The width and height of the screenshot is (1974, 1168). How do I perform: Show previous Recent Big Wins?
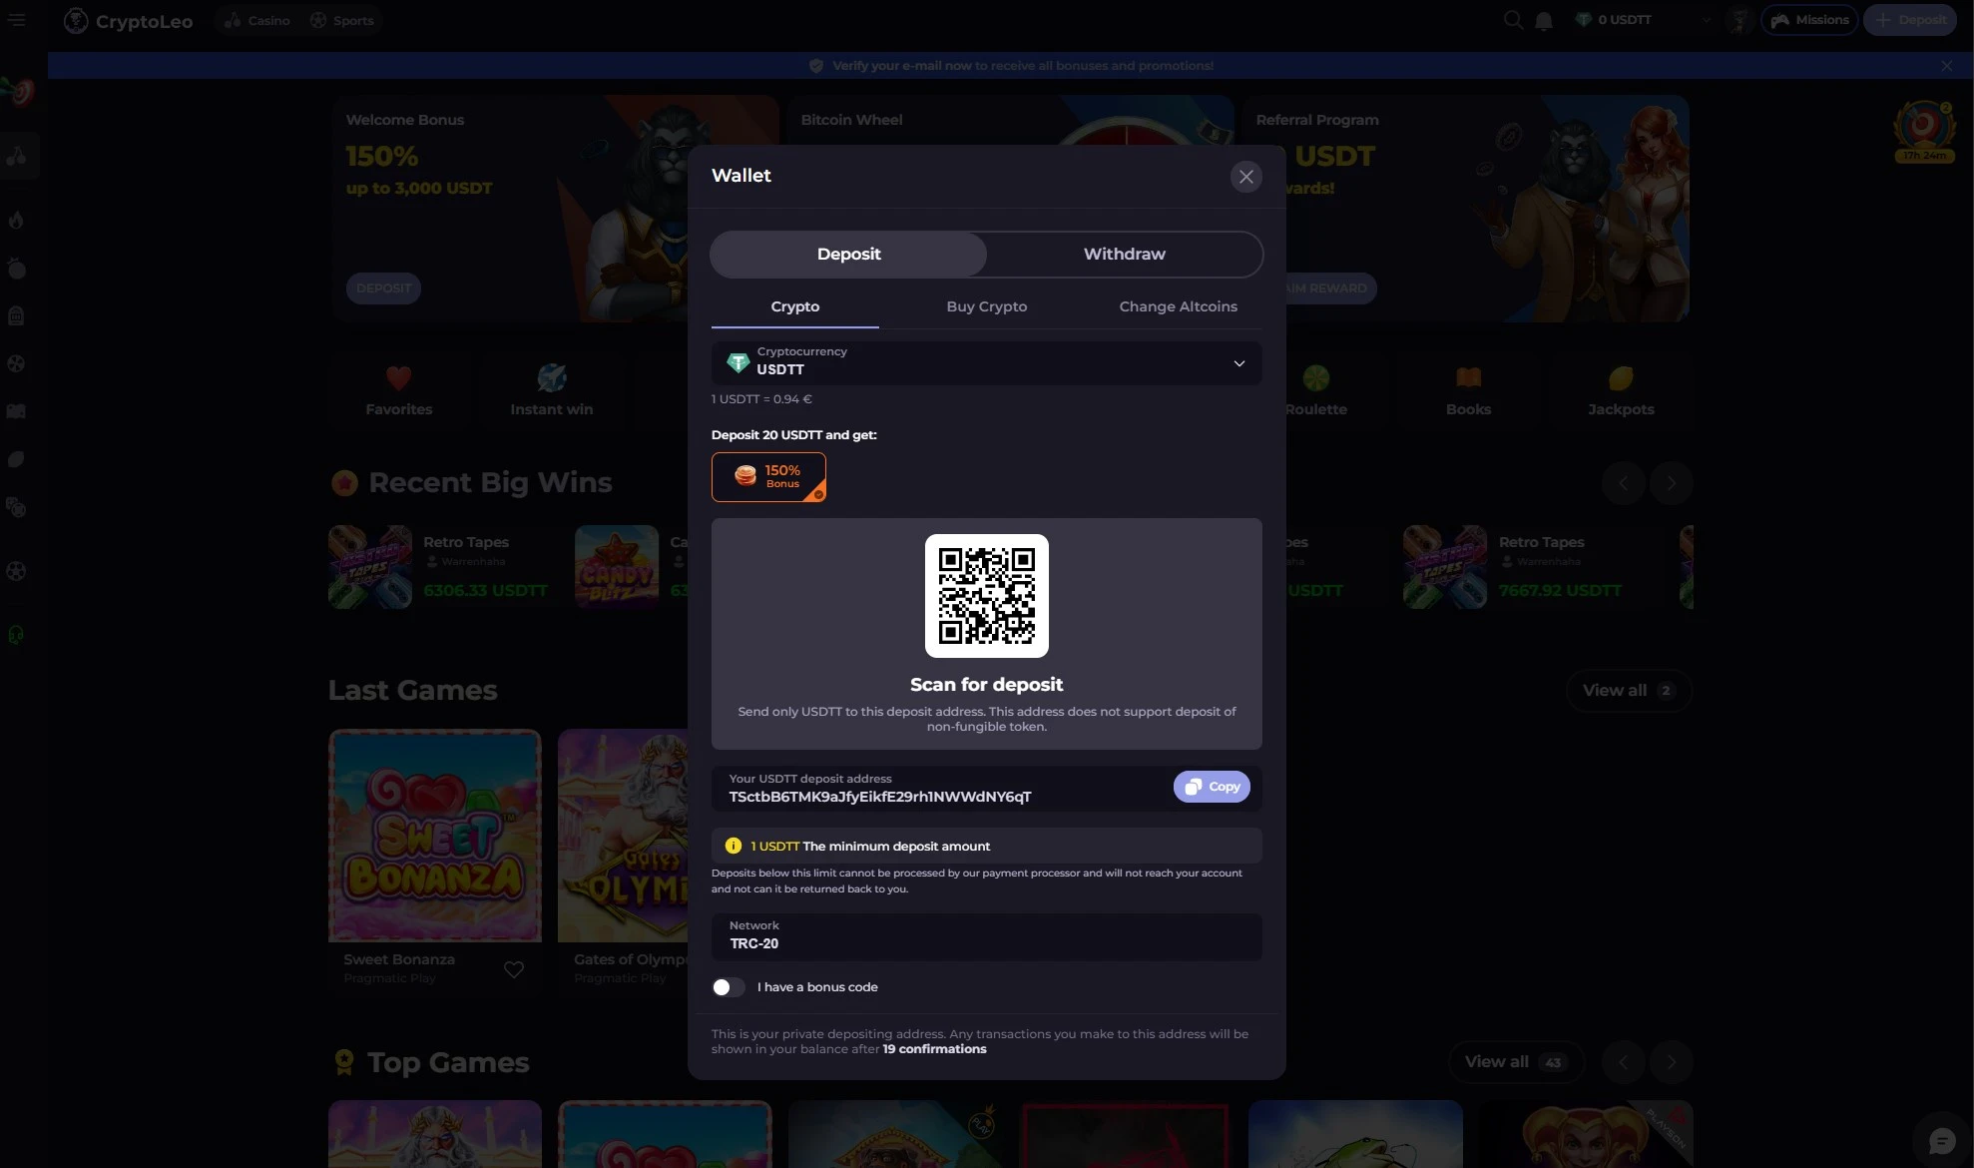coord(1623,483)
